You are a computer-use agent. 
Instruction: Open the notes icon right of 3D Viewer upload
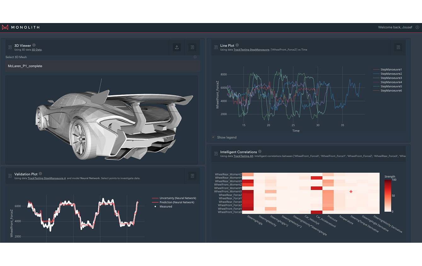click(192, 47)
